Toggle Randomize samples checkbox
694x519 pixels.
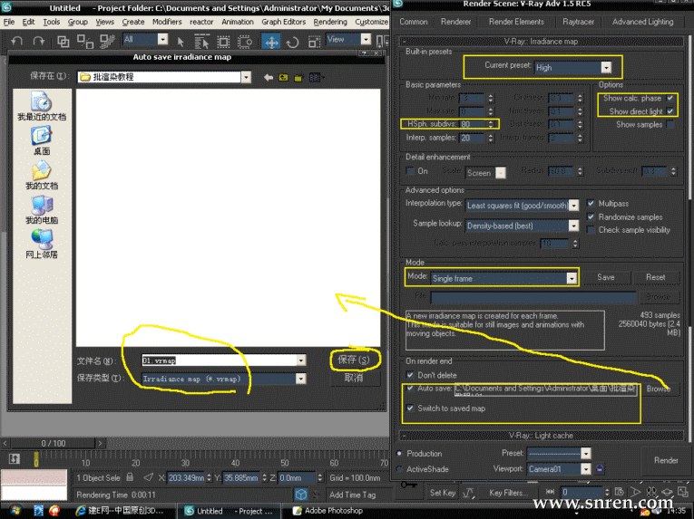(x=591, y=216)
